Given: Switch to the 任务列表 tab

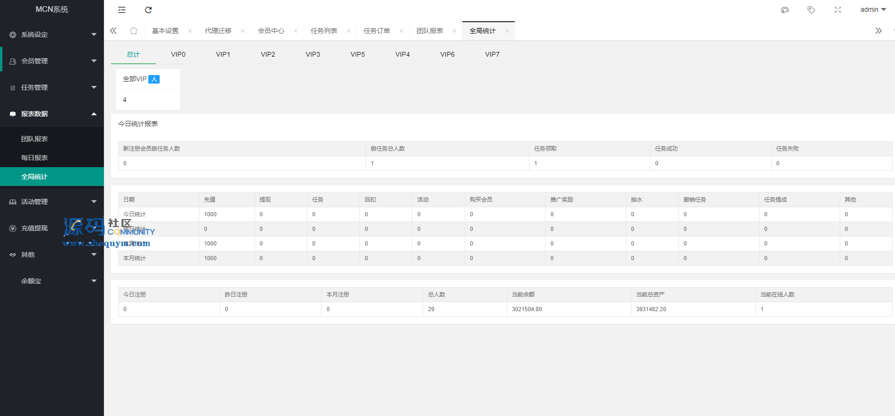Looking at the screenshot, I should pyautogui.click(x=324, y=31).
